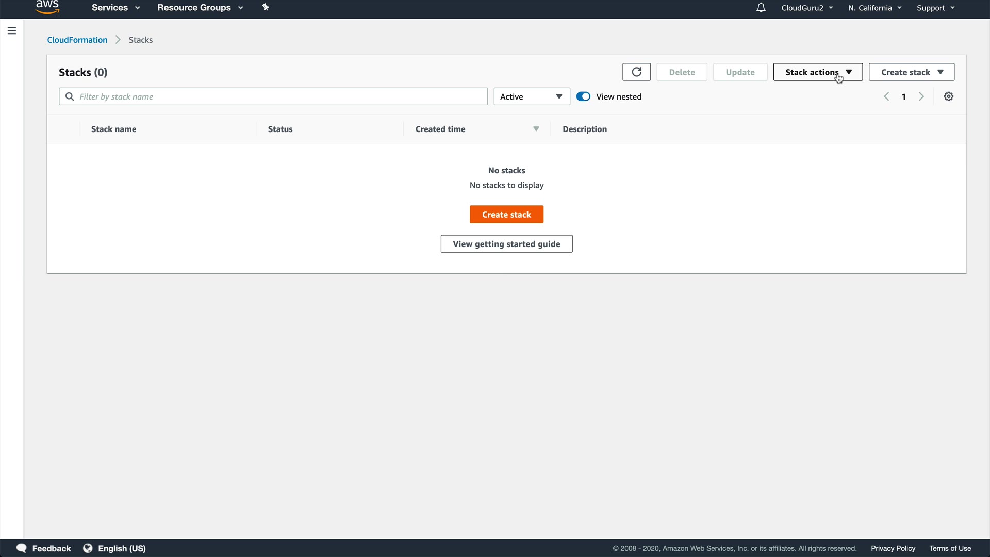Toggle the View nested switch

click(x=583, y=96)
